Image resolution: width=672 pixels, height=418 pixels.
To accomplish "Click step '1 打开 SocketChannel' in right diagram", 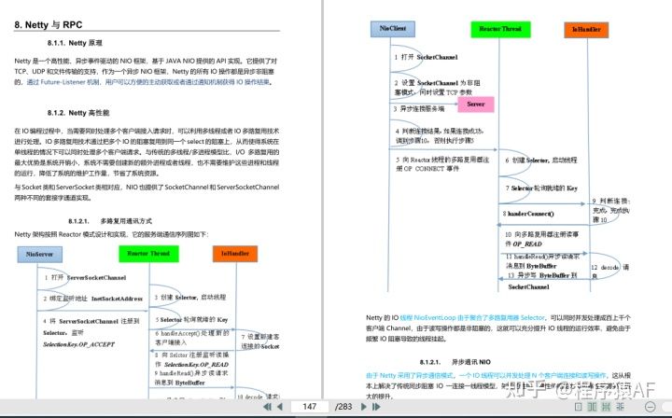I will point(426,57).
